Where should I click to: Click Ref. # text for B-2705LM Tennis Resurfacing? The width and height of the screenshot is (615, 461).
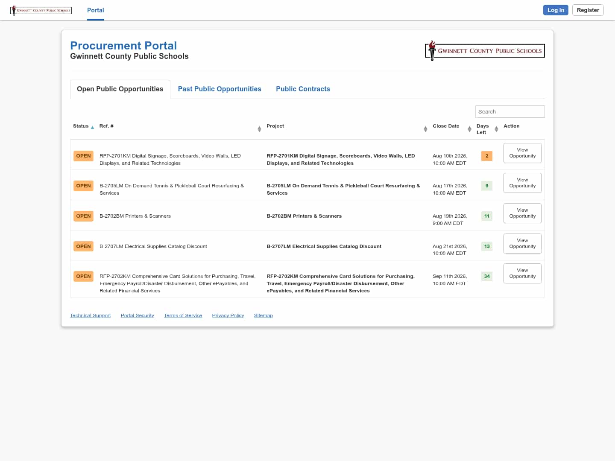(172, 189)
